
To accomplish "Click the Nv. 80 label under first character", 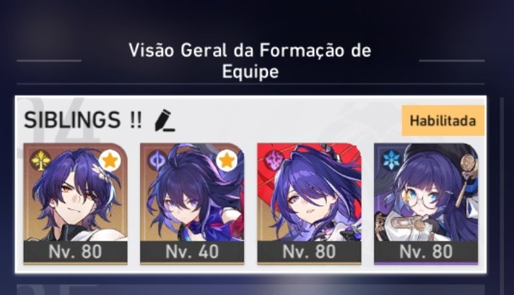I will (75, 252).
